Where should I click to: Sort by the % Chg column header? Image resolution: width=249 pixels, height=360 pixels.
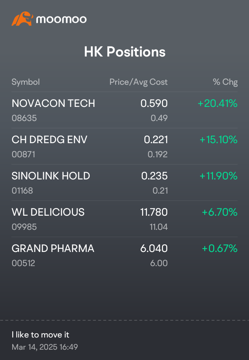(x=225, y=82)
